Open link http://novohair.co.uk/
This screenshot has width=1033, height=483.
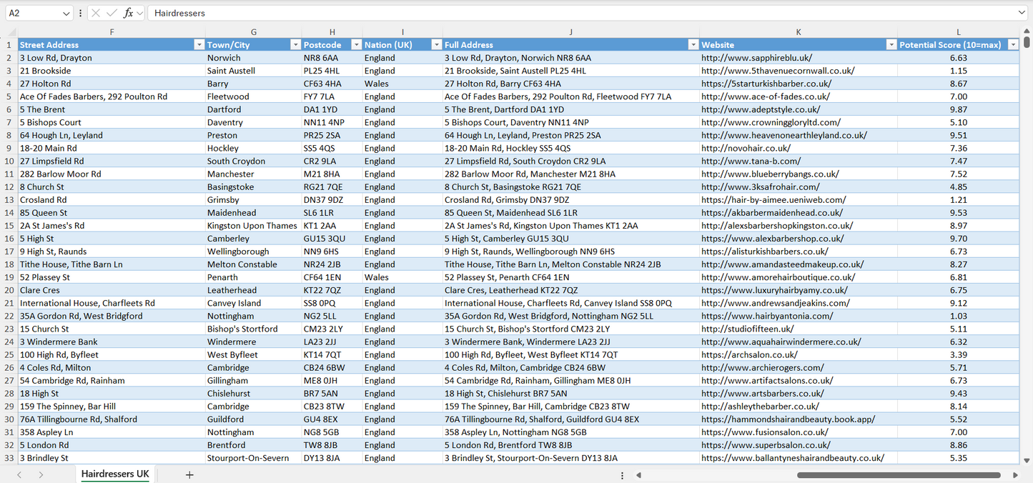pyautogui.click(x=746, y=148)
